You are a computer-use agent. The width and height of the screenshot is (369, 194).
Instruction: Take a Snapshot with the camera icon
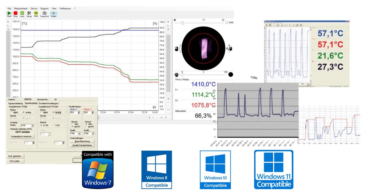44,14
